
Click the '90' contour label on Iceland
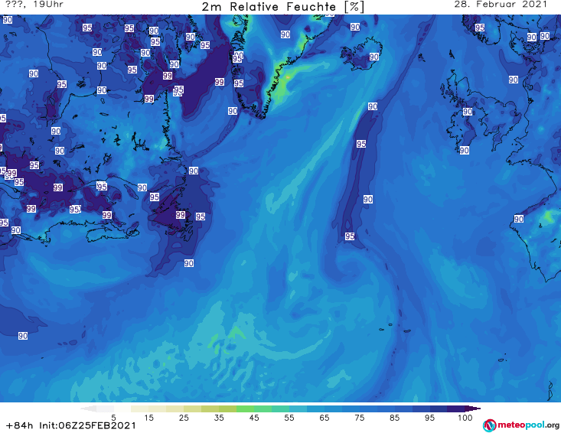click(x=374, y=57)
